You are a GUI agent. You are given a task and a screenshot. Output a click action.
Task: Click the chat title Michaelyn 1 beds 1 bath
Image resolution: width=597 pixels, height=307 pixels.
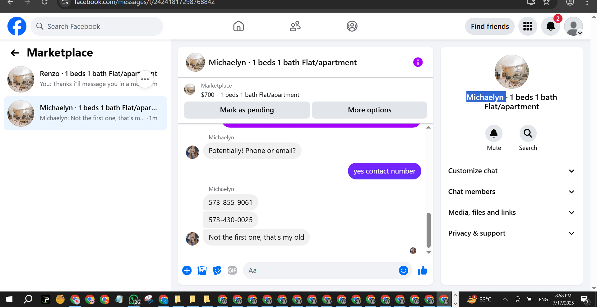[283, 62]
